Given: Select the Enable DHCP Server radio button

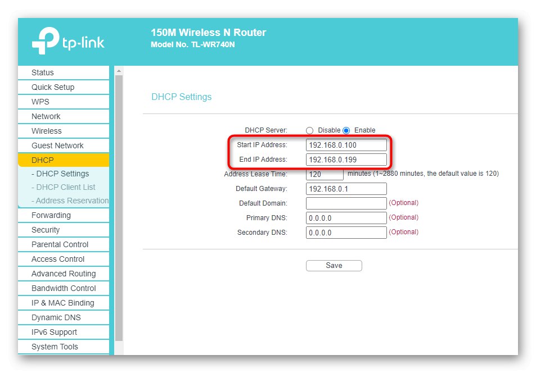Looking at the screenshot, I should [x=346, y=130].
